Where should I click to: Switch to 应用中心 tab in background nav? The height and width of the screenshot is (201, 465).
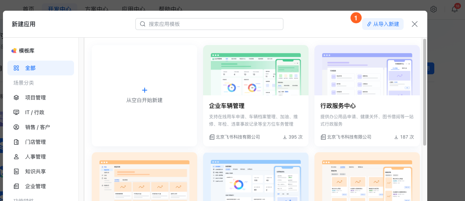(134, 9)
